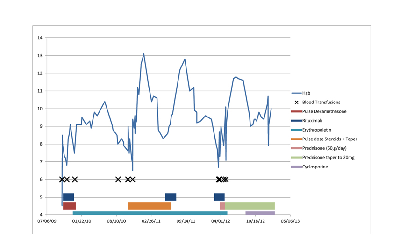Image resolution: width=414 pixels, height=249 pixels.
Task: Click x-axis date label "02/26/11"
Action: [x=151, y=221]
